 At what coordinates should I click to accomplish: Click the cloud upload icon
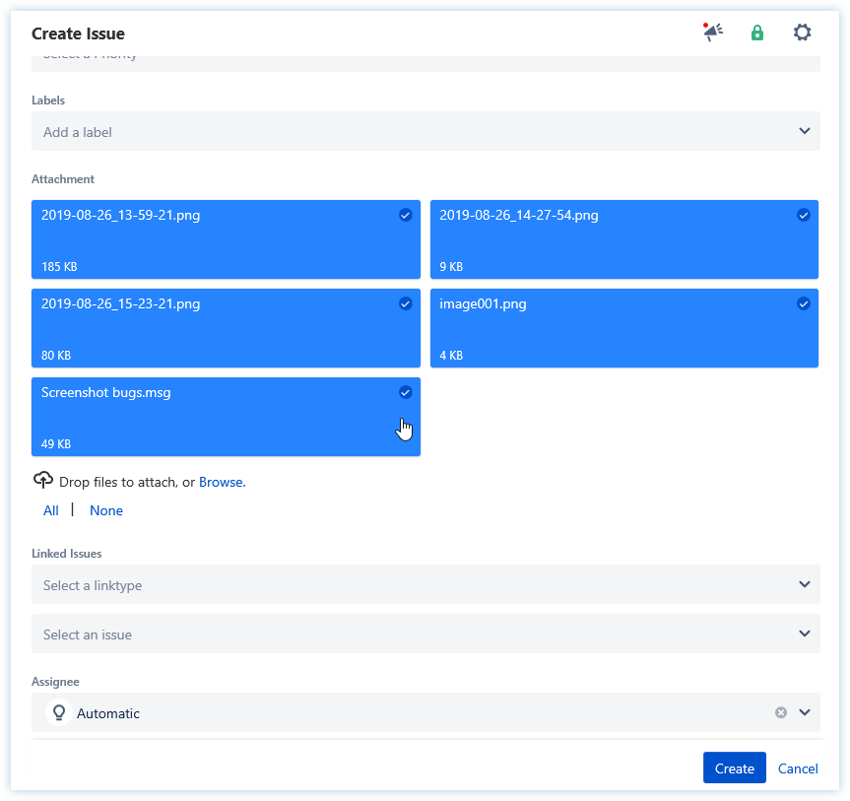click(42, 481)
